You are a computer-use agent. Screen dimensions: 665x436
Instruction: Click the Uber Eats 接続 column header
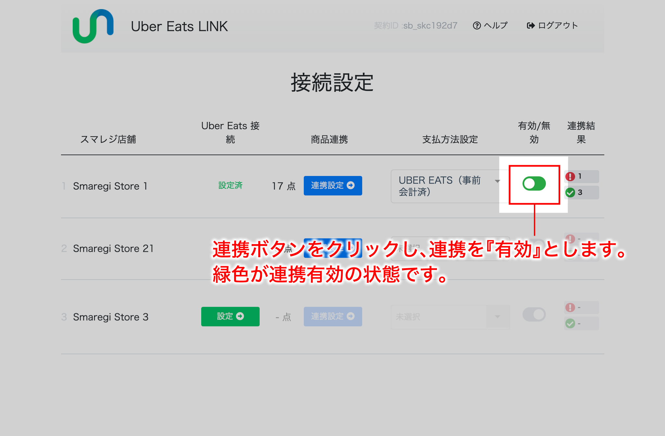[x=230, y=132]
